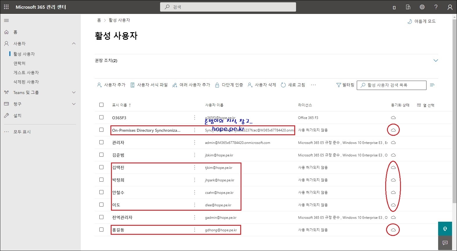
Task: Sort by 표시 이름 column header
Action: click(x=121, y=105)
